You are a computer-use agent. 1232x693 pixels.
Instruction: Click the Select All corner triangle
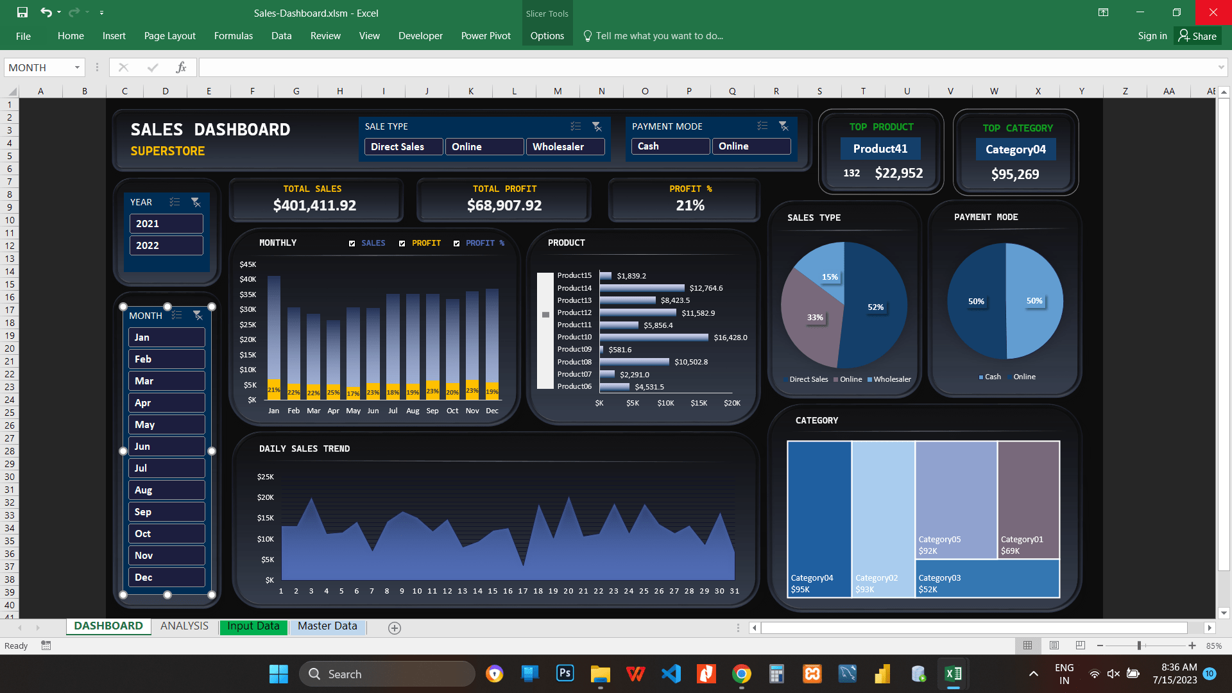(x=11, y=91)
